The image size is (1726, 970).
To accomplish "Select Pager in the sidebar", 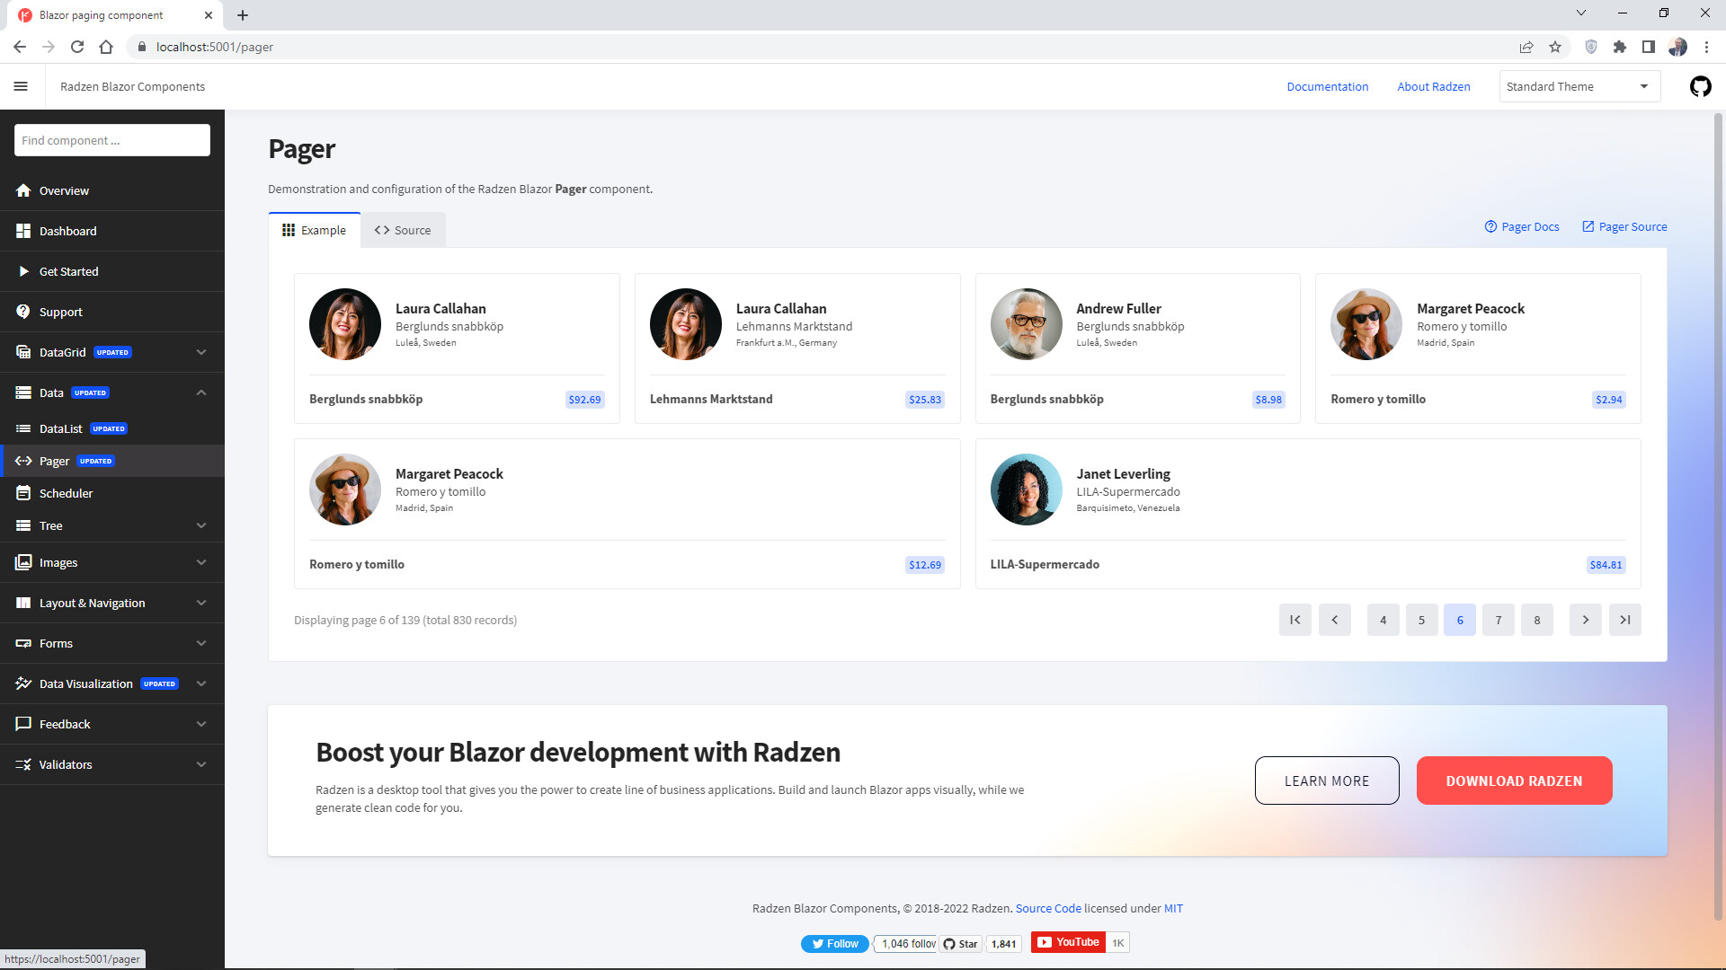I will point(112,461).
